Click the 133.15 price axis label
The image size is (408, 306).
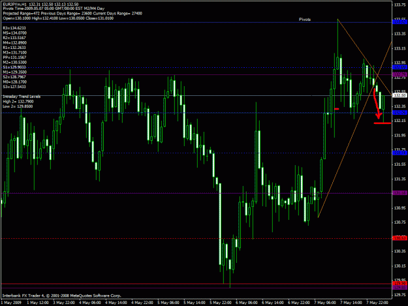coord(400,49)
